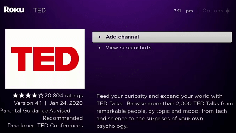Click the Roku logo
236x133 pixels.
14,10
